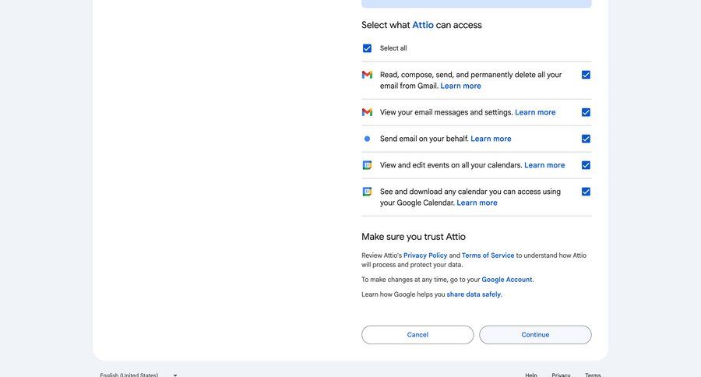Click Gmail icon beside View your email messages
Viewport: 701px width, 377px height.
[367, 112]
